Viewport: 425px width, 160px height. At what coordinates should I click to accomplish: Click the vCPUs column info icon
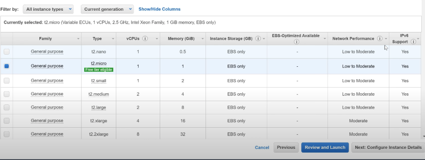click(x=145, y=39)
